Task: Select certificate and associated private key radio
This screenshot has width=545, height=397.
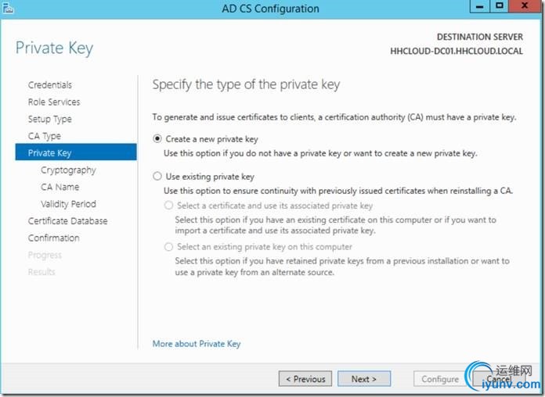Action: coord(168,206)
